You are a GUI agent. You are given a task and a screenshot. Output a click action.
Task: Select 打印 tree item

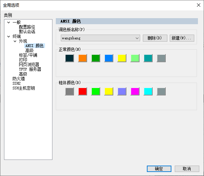tap(23, 60)
